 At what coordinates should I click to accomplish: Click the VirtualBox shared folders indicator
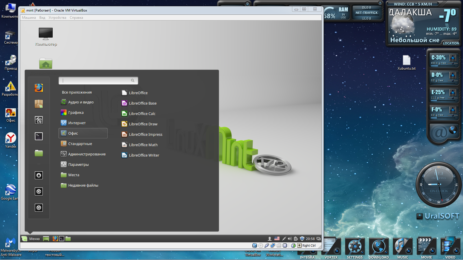[279, 246]
